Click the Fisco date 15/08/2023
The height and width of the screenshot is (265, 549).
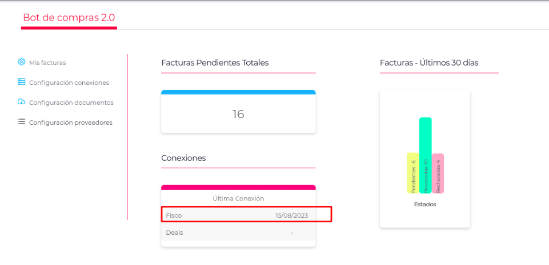(291, 215)
